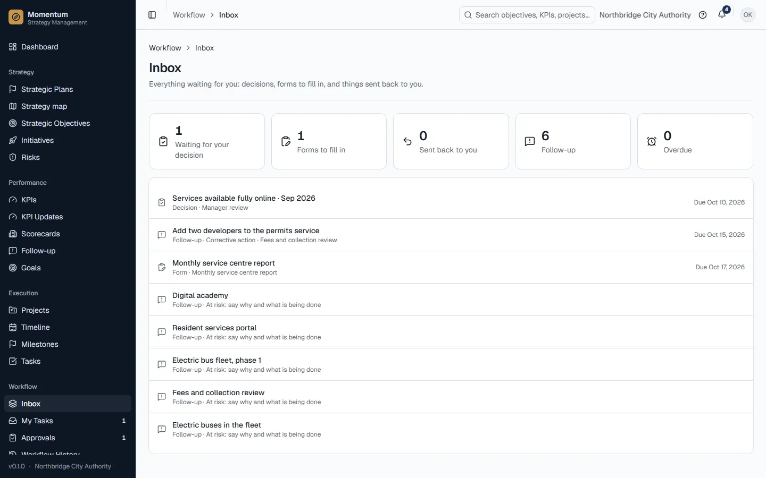Click the Inbox layers icon in sidebar

(13, 404)
